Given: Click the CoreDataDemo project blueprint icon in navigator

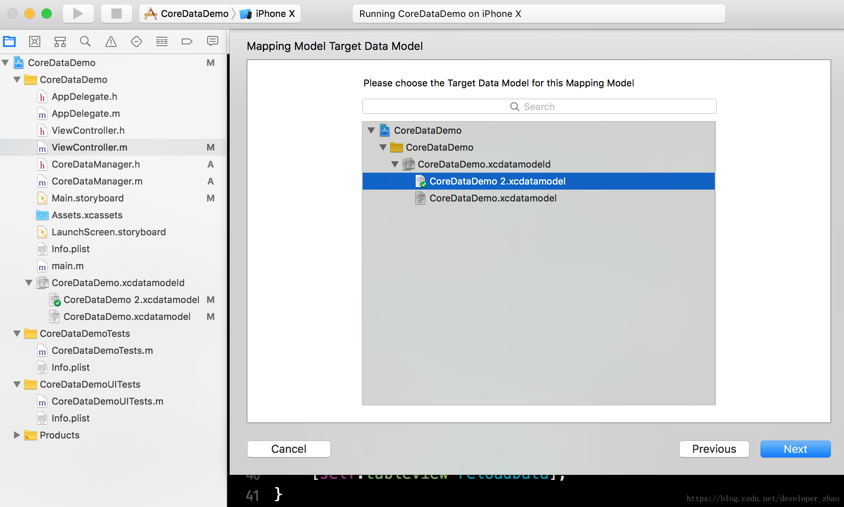Looking at the screenshot, I should click(19, 63).
